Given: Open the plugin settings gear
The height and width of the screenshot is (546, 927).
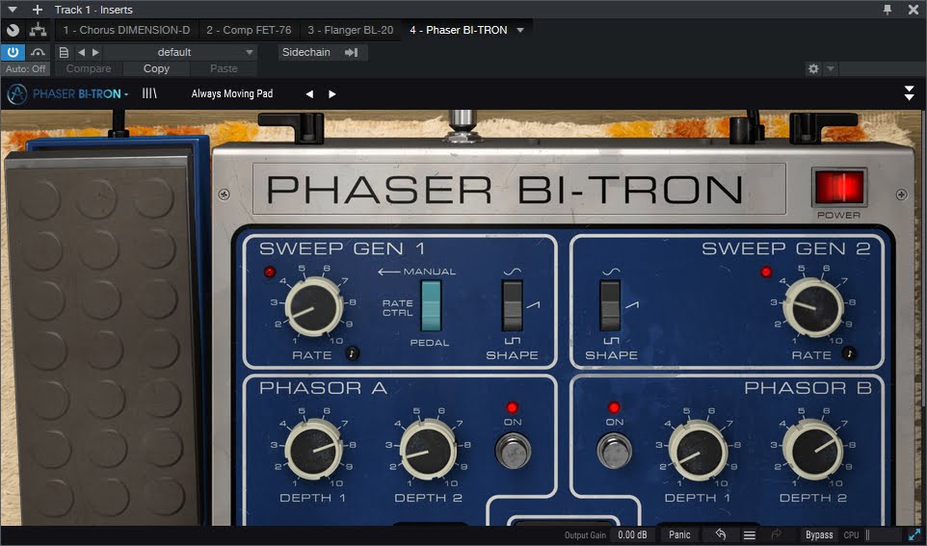Looking at the screenshot, I should (813, 68).
